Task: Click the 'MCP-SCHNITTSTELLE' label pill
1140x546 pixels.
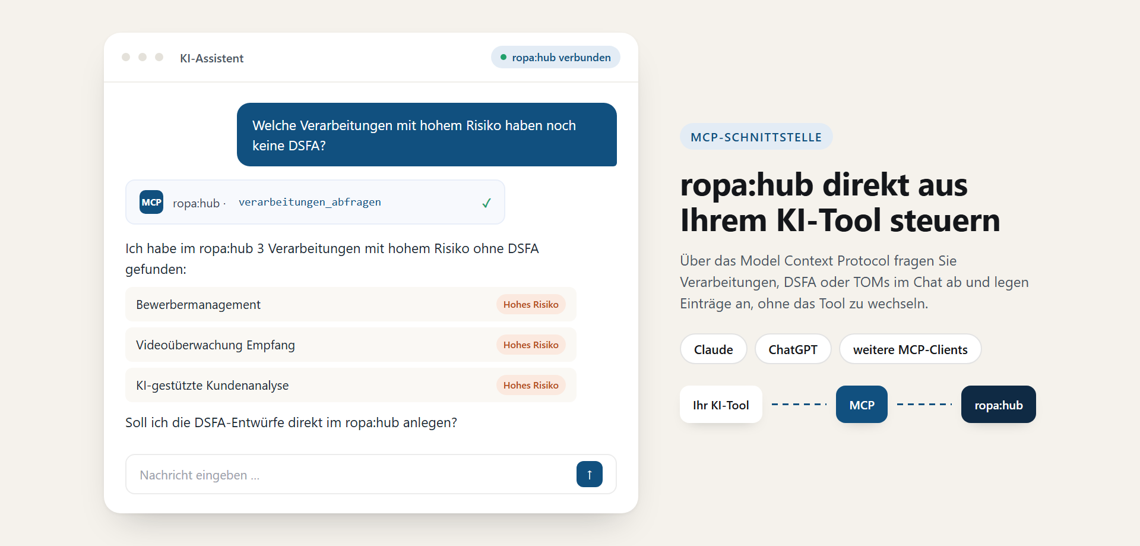Action: [x=756, y=137]
